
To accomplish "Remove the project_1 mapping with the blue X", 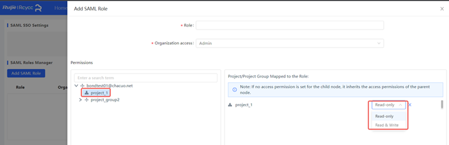I will pyautogui.click(x=410, y=105).
